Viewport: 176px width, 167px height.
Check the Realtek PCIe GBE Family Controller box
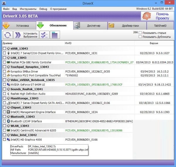coord(4,62)
